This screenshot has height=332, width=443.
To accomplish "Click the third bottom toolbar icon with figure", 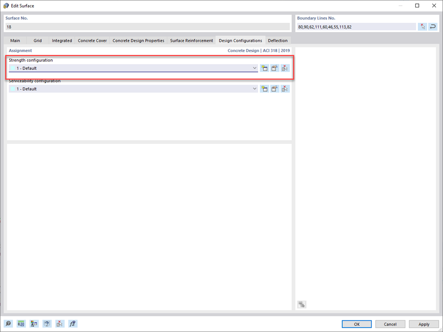I will click(x=34, y=323).
